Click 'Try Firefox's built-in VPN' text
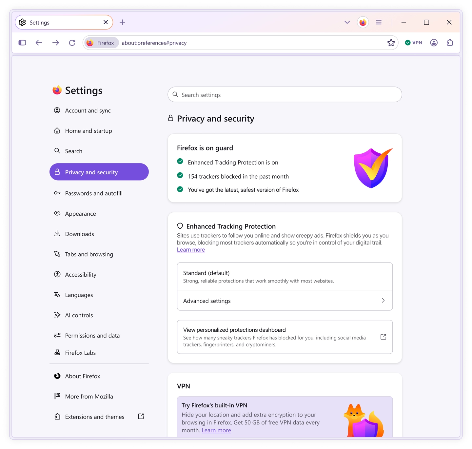The width and height of the screenshot is (472, 449). coord(214,405)
